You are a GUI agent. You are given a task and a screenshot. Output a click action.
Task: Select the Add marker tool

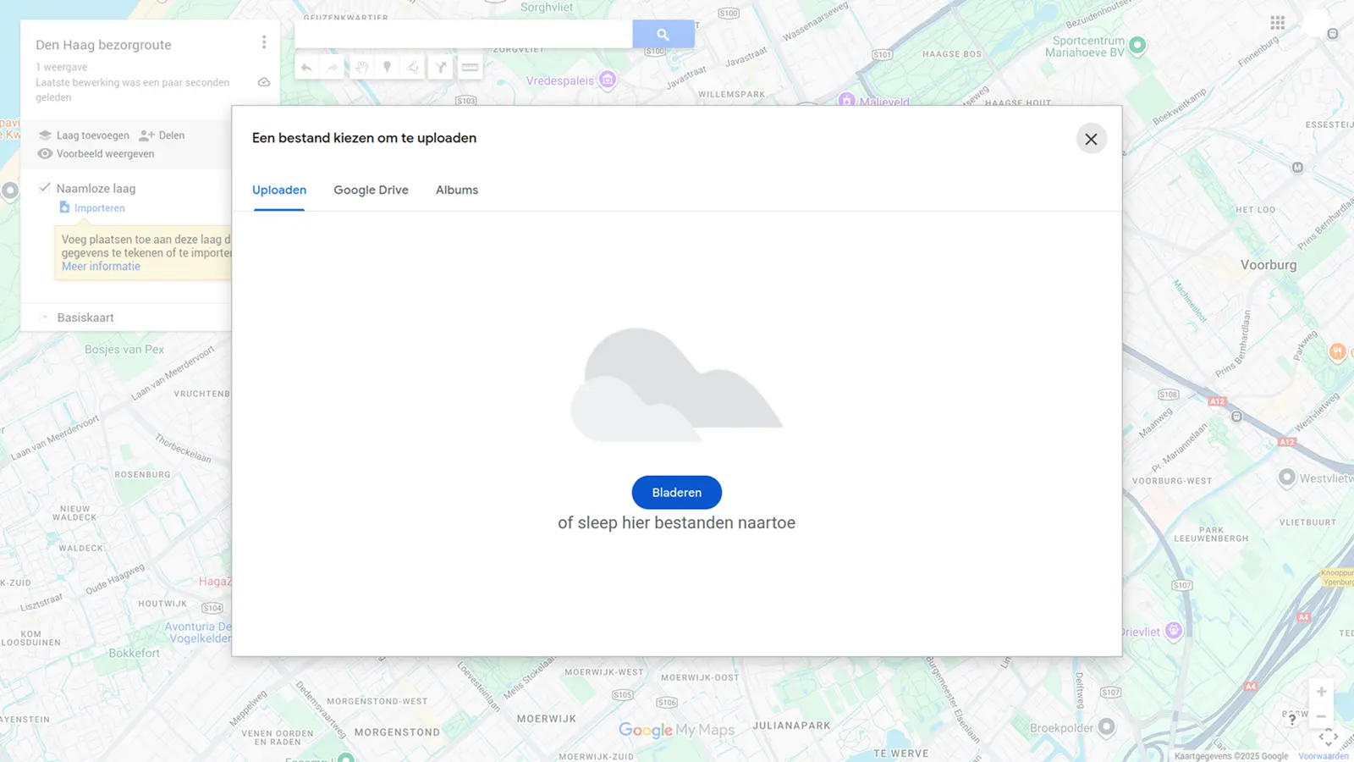click(387, 67)
